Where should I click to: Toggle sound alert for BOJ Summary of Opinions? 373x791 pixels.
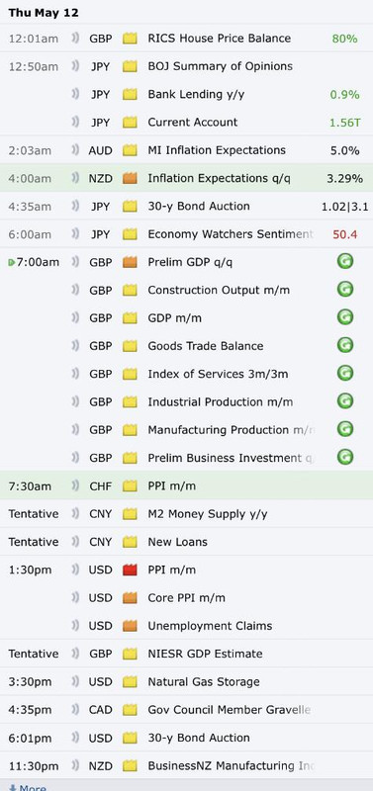coord(76,66)
